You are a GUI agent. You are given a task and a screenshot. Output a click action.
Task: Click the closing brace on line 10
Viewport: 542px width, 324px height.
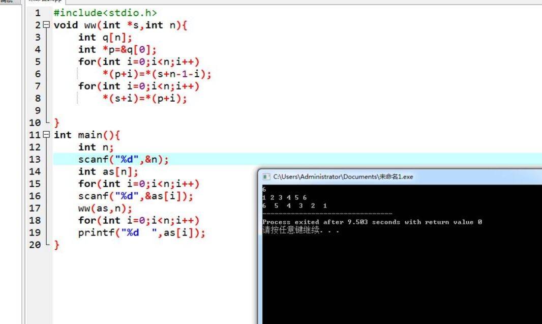pos(56,123)
